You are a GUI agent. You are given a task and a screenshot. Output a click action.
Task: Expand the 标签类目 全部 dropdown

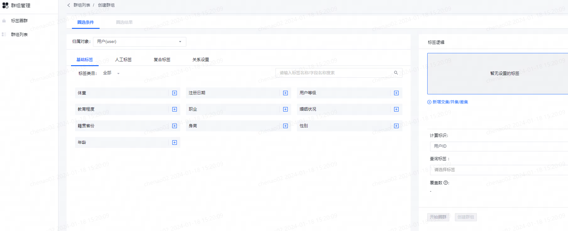(112, 73)
